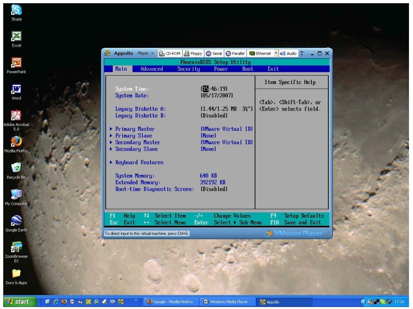The image size is (413, 309).
Task: Click the Firefox icon in Quick Launch
Action: pos(64,302)
